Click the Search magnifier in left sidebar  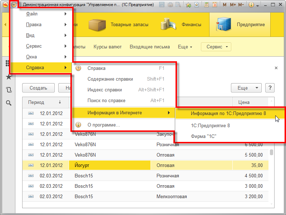click(9, 103)
